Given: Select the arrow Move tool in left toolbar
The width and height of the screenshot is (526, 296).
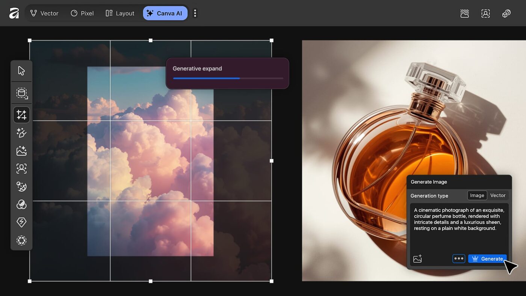Looking at the screenshot, I should [x=21, y=71].
